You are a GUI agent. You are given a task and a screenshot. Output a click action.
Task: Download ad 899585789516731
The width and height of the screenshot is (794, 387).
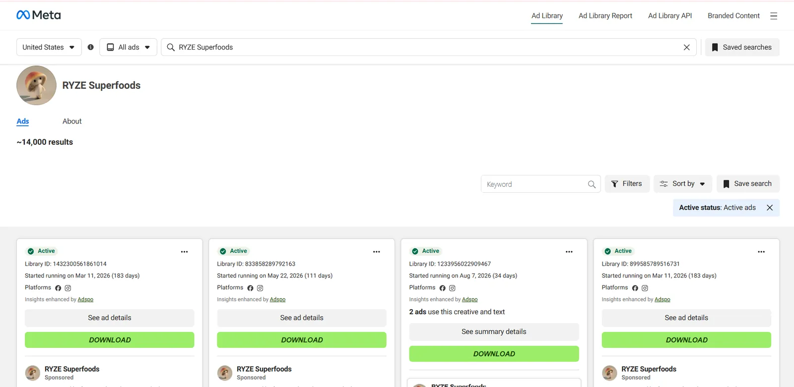coord(686,340)
